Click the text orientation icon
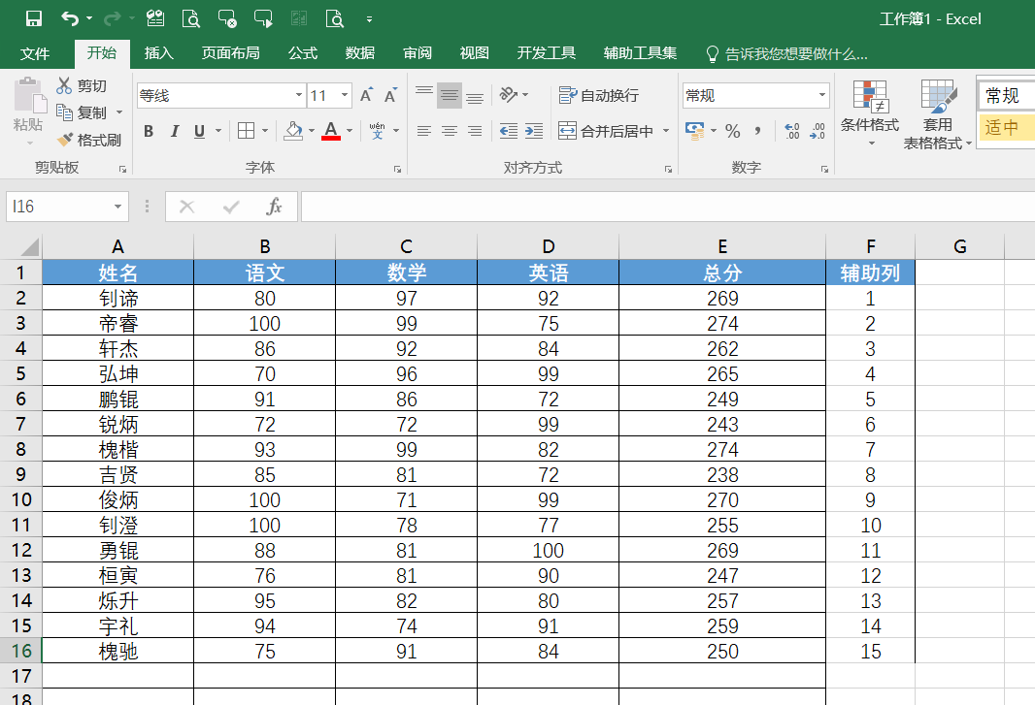 point(508,95)
